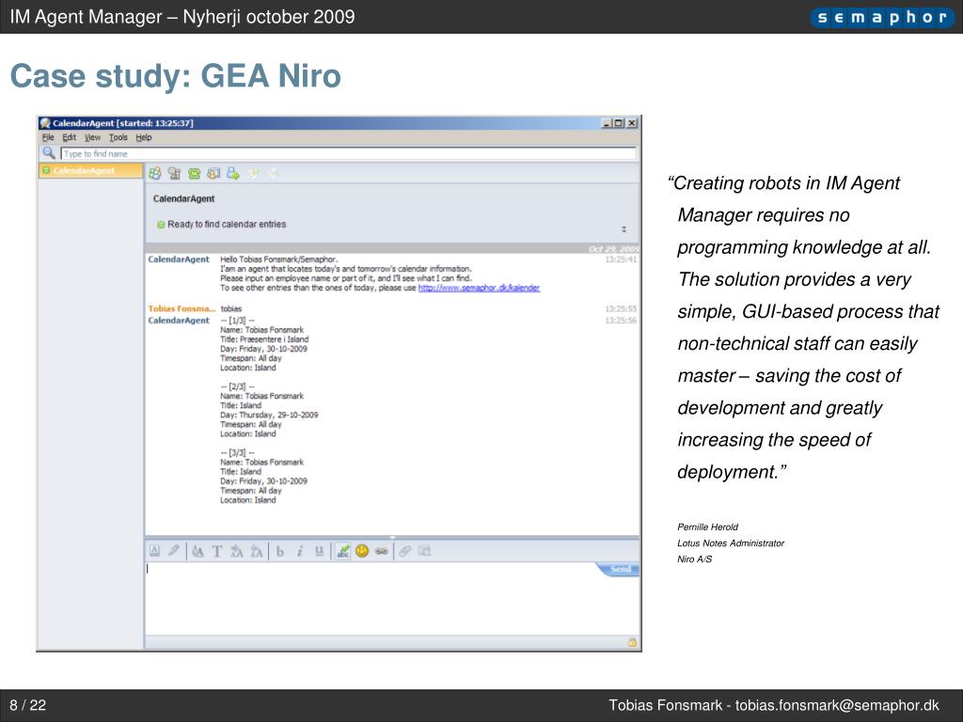Screen dimensions: 963x722
Task: Click 'Ready to find calendar entries' status text
Action: tap(227, 224)
